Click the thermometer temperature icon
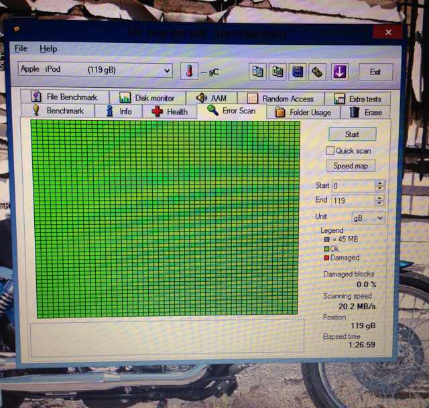 [x=189, y=71]
